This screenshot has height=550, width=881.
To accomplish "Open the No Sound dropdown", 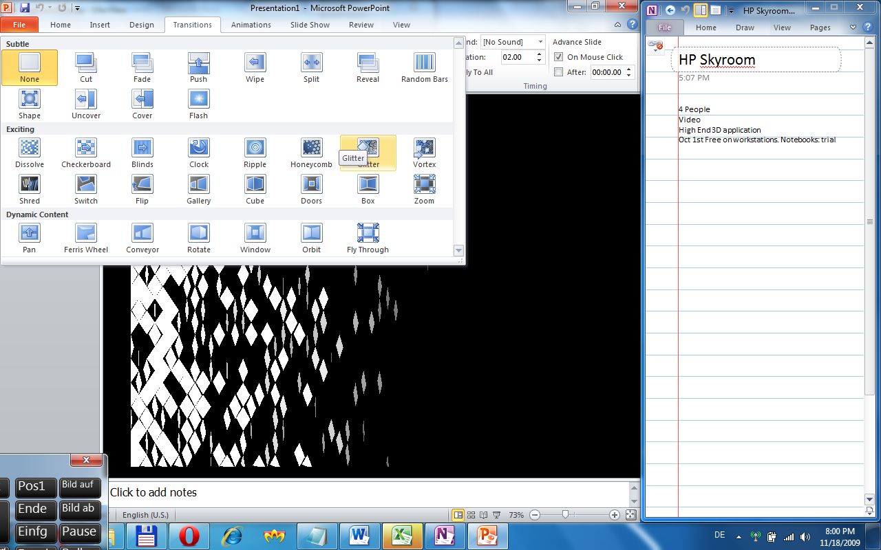I will 540,41.
